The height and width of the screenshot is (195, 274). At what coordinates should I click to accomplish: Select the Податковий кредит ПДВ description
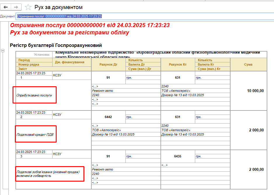pyautogui.click(x=36, y=134)
